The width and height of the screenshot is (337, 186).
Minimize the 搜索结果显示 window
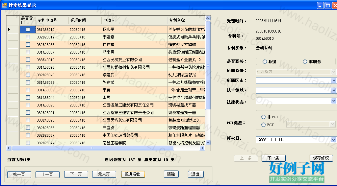[x=320, y=5]
